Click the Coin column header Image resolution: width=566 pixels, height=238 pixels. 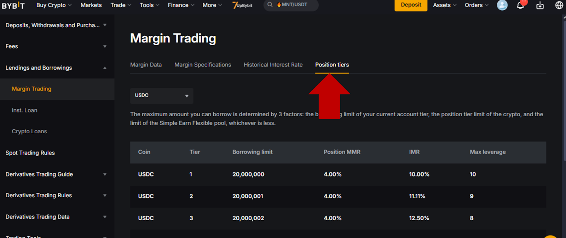point(144,152)
